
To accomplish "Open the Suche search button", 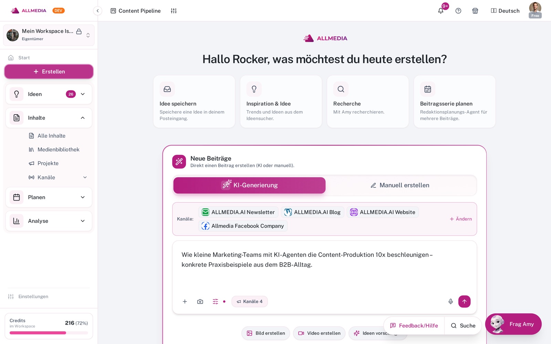I will (x=463, y=325).
